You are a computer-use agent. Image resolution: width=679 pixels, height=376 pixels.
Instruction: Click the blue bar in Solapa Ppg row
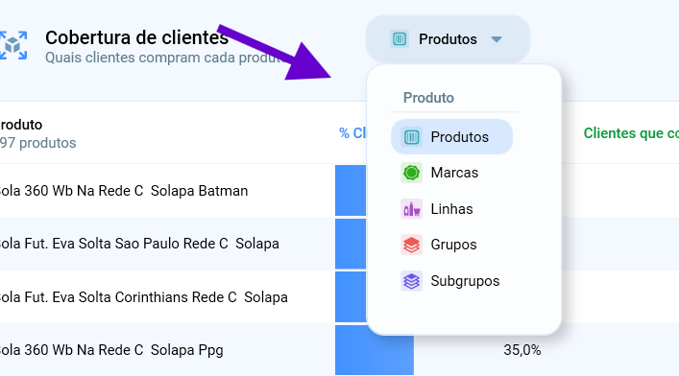375,351
